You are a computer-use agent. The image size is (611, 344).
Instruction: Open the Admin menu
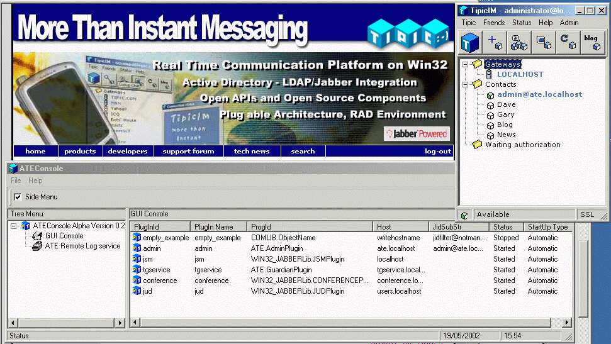pos(569,23)
